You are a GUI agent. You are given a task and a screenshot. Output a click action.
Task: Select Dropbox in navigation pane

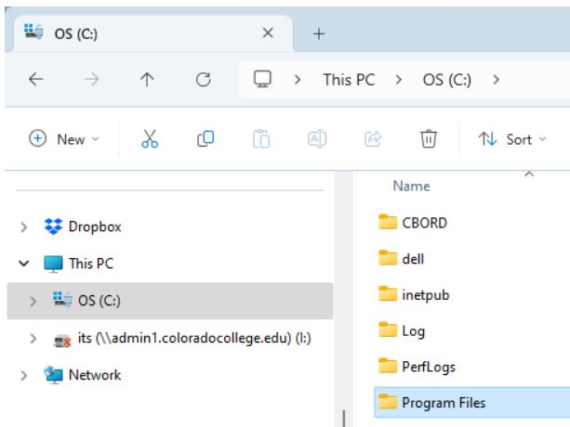[x=95, y=226]
